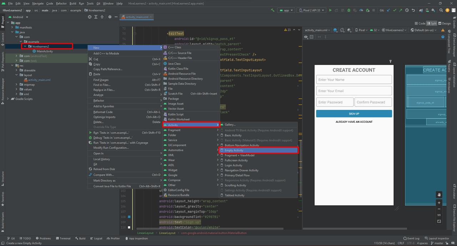Image resolution: width=457 pixels, height=246 pixels.
Task: Open the Pixel 2 API 33 device dropdown
Action: coord(311,10)
